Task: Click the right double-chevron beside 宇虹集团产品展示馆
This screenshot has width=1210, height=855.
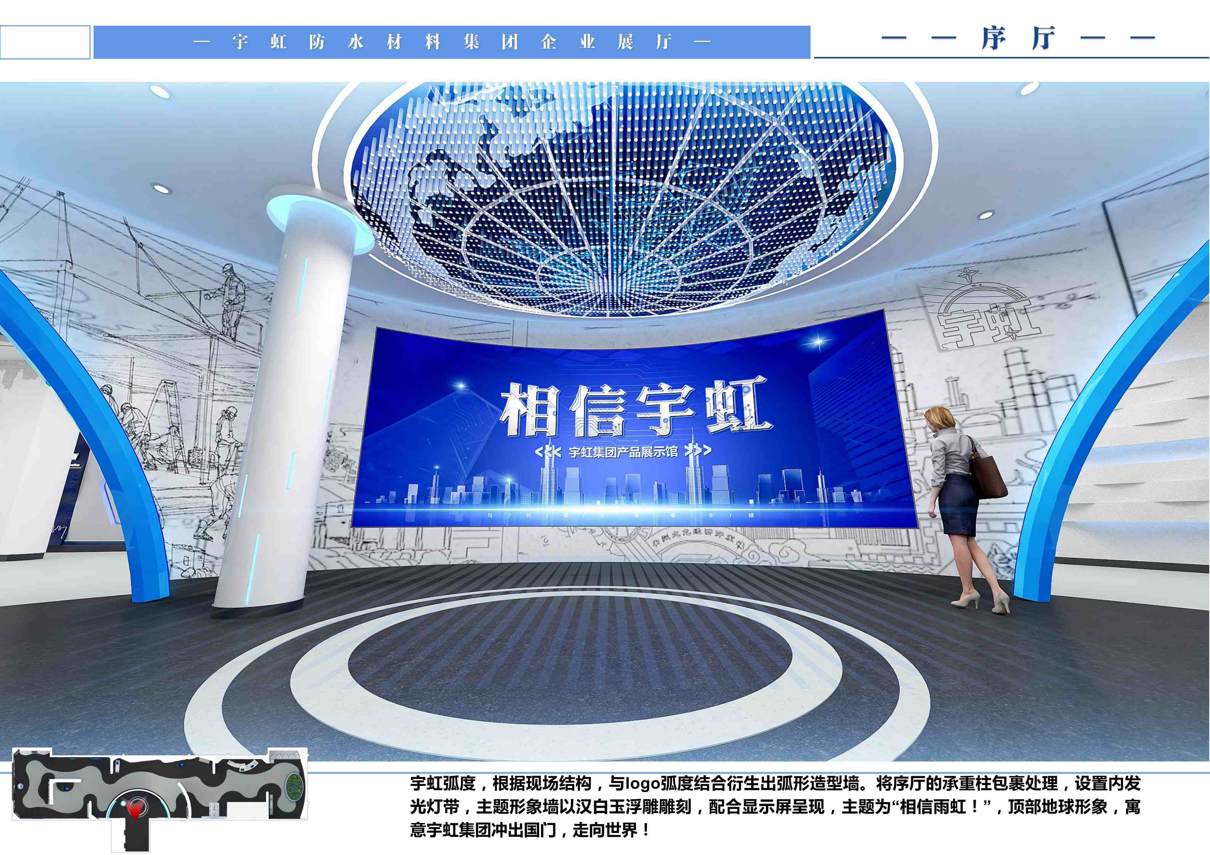Action: [x=698, y=450]
